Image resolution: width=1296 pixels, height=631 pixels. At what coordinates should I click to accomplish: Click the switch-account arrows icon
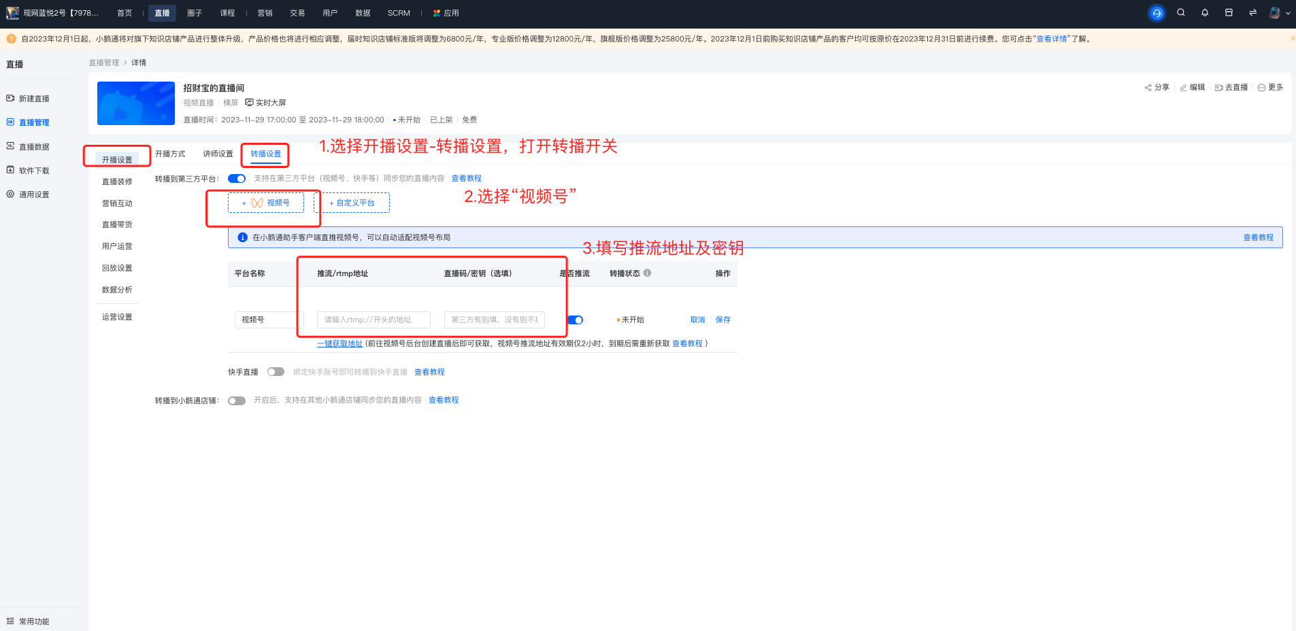pos(1252,13)
